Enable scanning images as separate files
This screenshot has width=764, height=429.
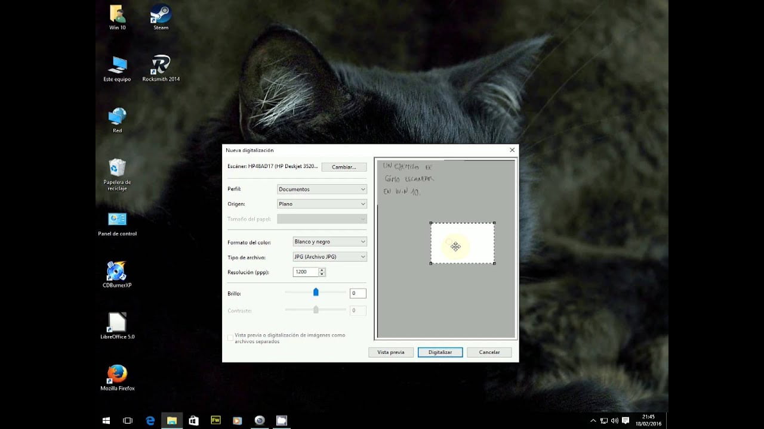pos(230,338)
